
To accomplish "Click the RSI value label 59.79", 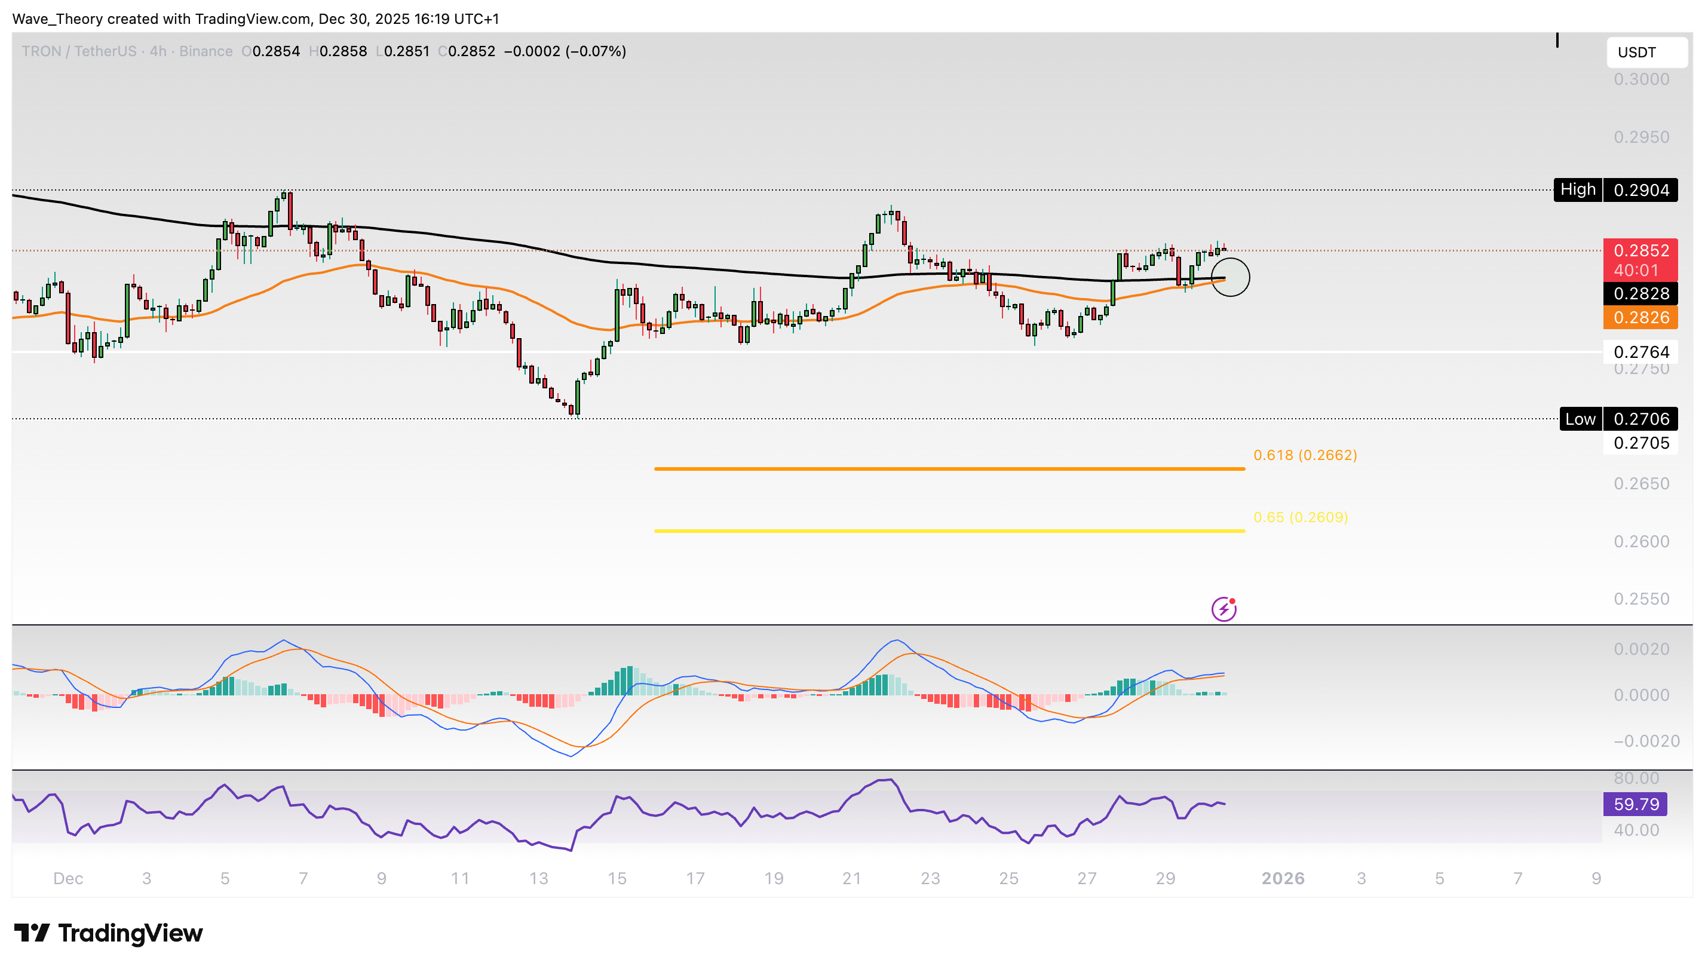I will tap(1636, 804).
